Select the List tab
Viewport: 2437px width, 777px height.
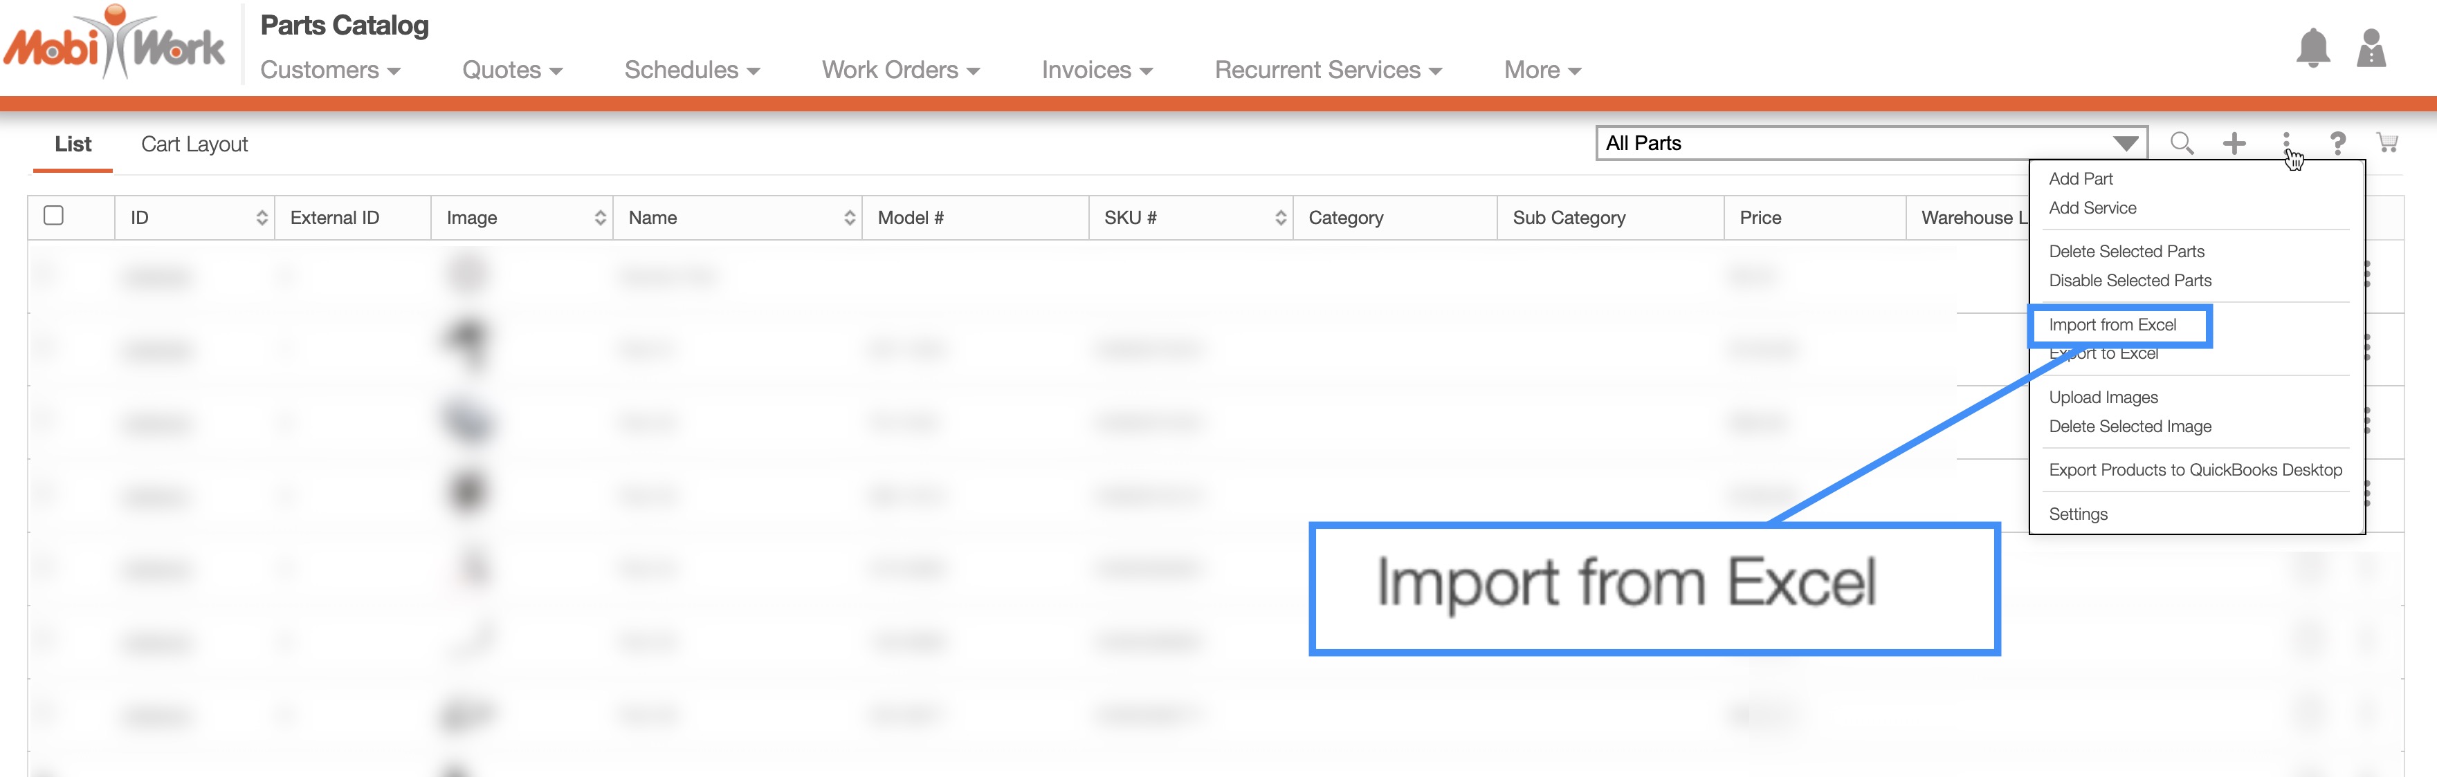click(73, 144)
